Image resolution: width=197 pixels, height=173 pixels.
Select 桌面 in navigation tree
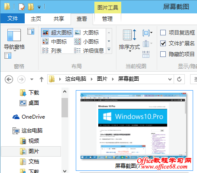point(29,103)
